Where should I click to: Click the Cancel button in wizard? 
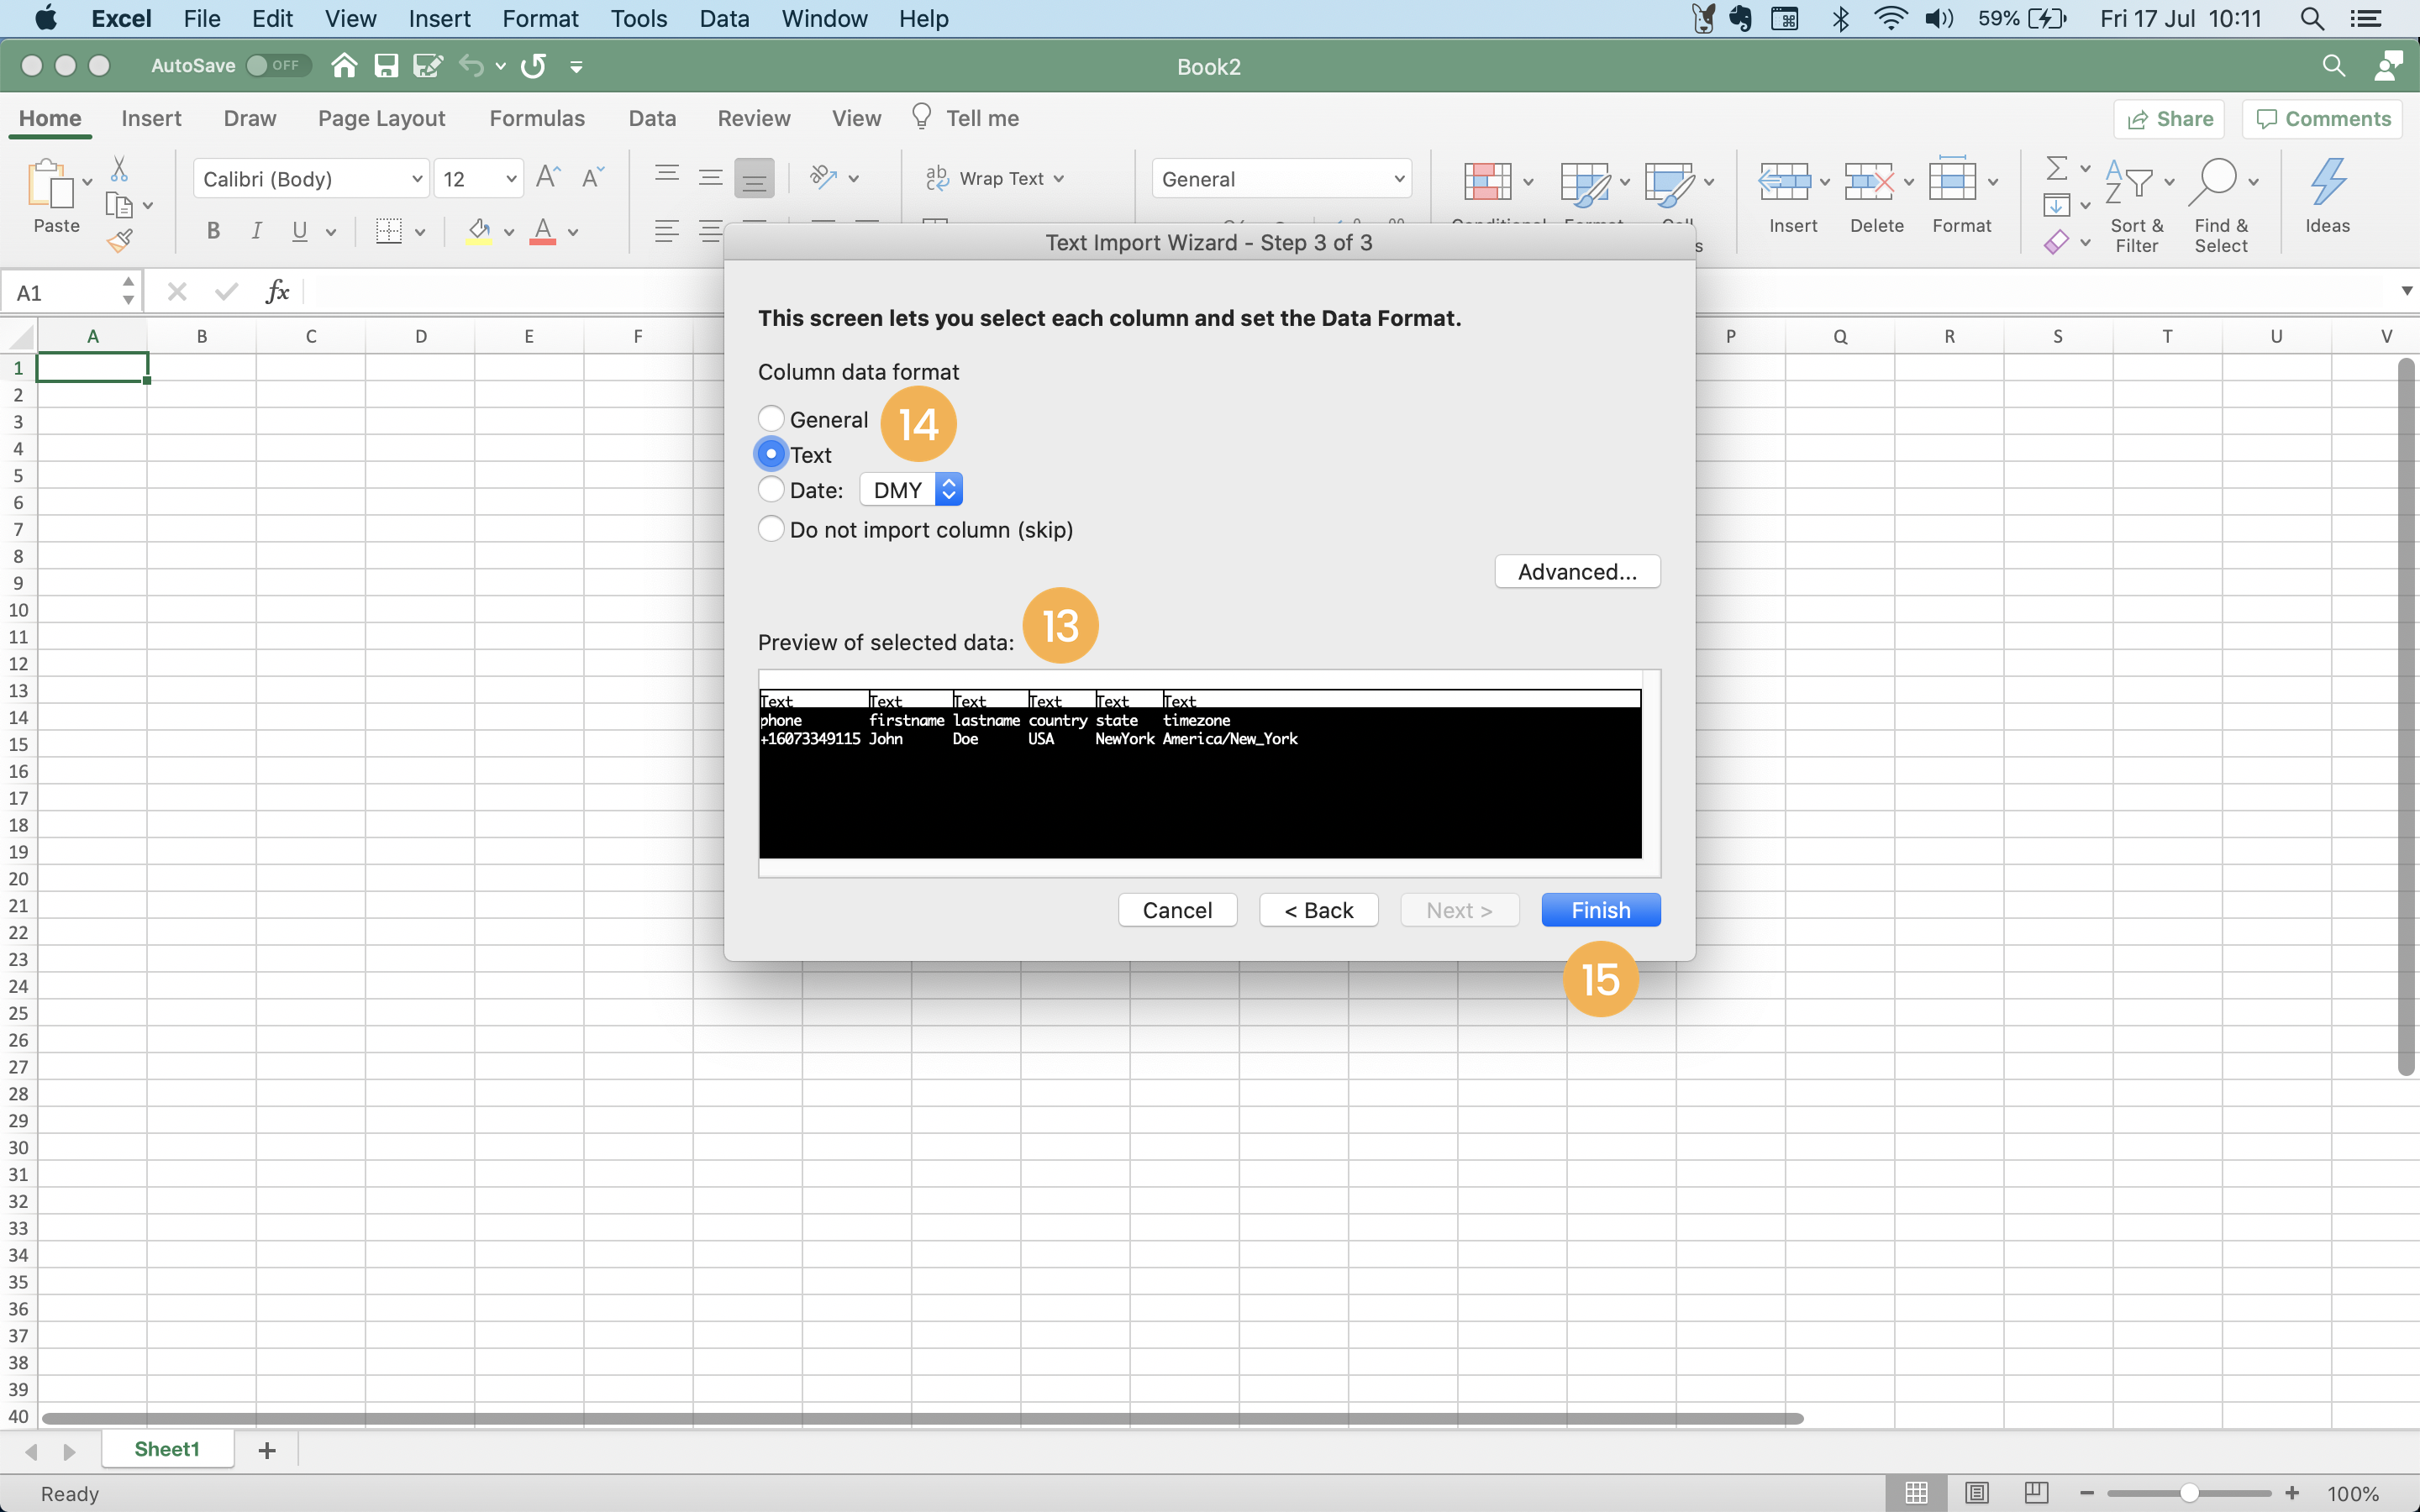1177,910
